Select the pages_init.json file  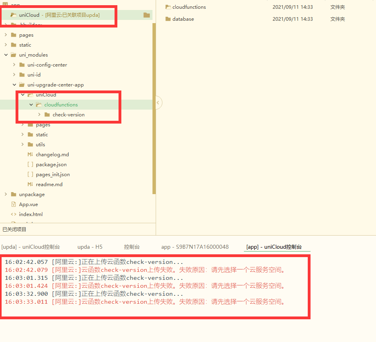pyautogui.click(x=53, y=175)
